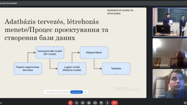The width and height of the screenshot is (187, 105).
Task: Turn on captions in meeting toolbar
Action: click(83, 103)
